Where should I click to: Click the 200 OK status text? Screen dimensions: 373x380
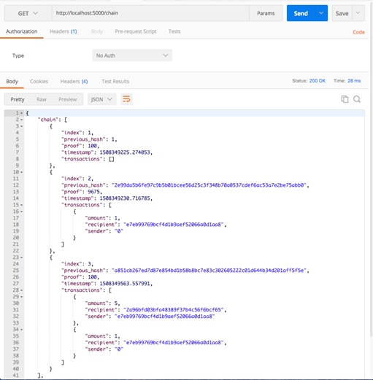(x=317, y=81)
